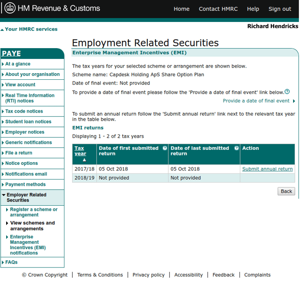Open help icon beside final event instructions
Screen dimensions: 307x285
pos(287,92)
